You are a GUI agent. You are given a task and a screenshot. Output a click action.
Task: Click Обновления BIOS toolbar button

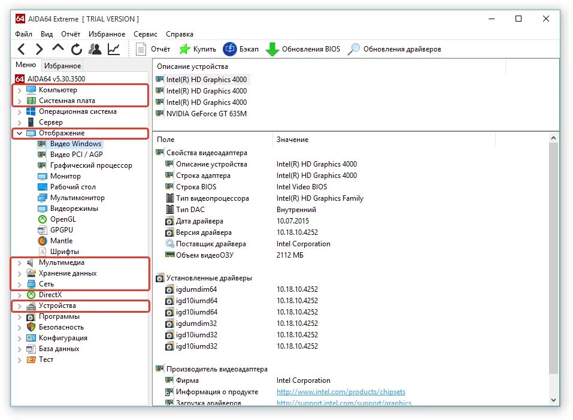[303, 49]
